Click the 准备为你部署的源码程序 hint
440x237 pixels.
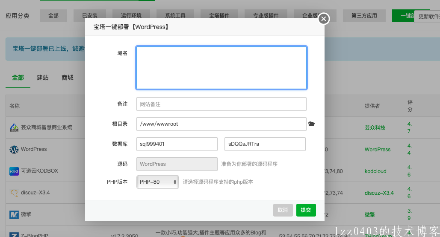click(249, 164)
